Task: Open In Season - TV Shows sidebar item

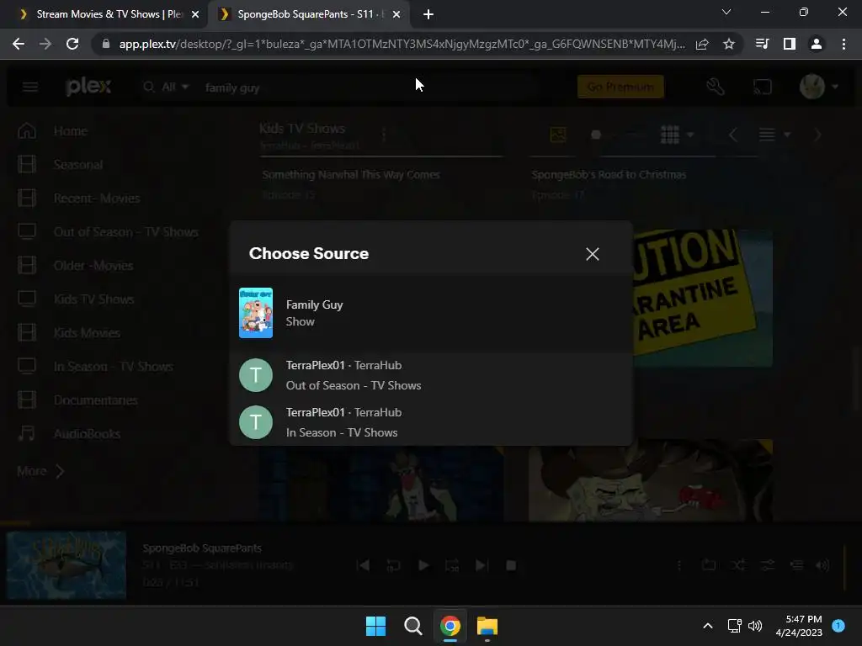Action: tap(114, 367)
